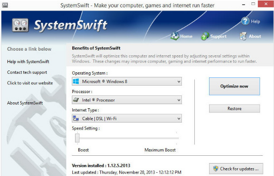The image size is (274, 176).
Task: Open Contact tech support link
Action: (x=27, y=72)
